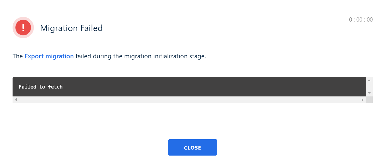Click empty area inside the dark error log

tap(213, 87)
